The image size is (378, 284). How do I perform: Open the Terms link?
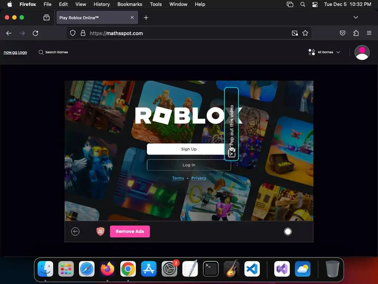[x=178, y=178]
